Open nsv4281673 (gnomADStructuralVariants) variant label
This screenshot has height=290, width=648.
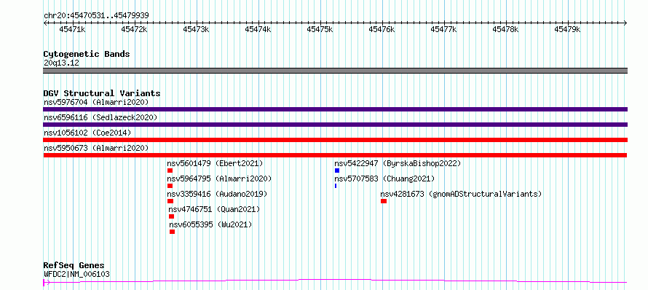(x=461, y=194)
